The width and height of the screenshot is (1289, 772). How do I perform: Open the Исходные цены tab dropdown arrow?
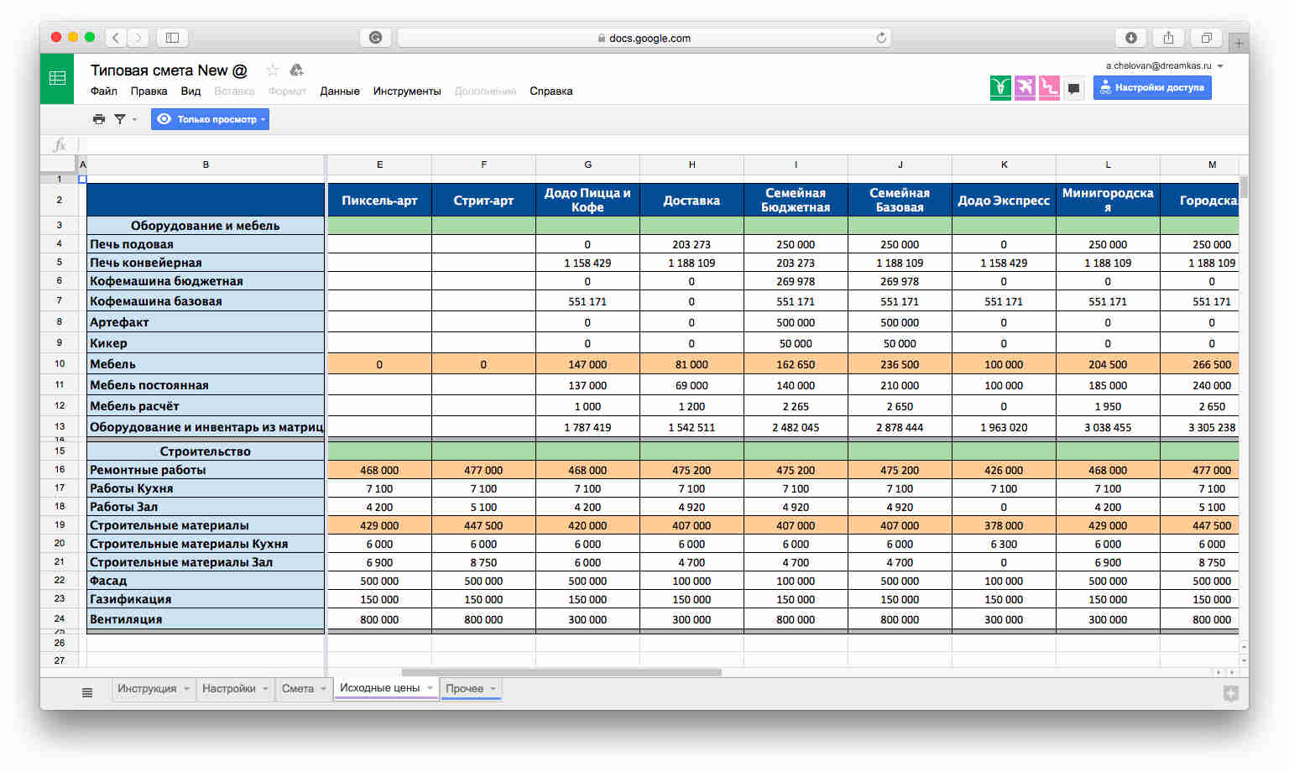[x=431, y=688]
